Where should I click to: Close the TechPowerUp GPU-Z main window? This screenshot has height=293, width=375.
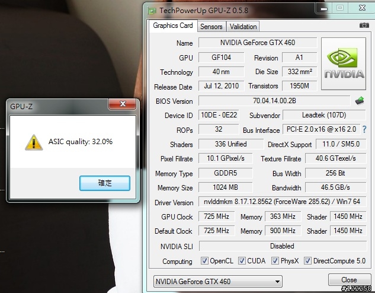[x=363, y=8]
